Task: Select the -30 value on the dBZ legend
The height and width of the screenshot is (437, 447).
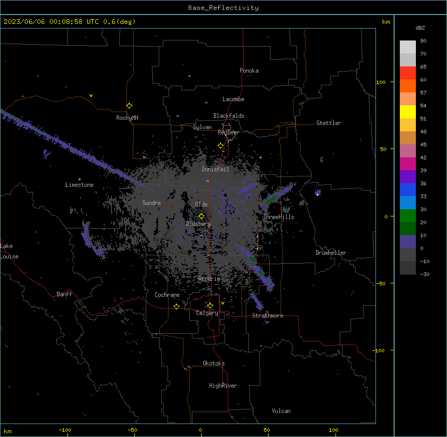Action: point(425,274)
